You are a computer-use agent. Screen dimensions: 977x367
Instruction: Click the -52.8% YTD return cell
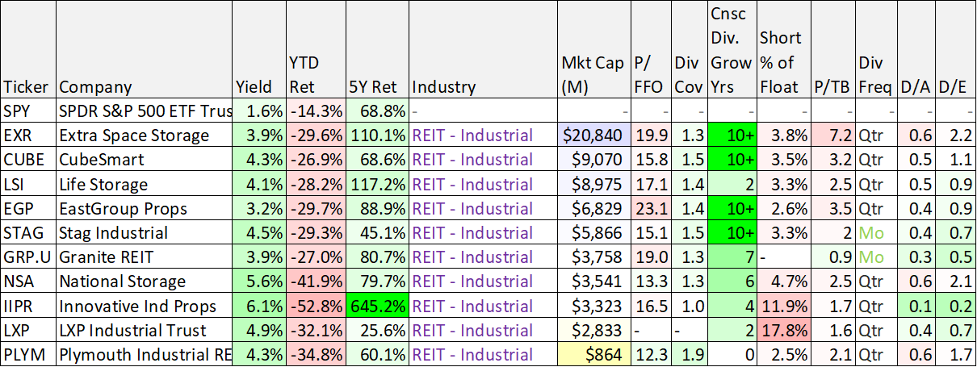pos(316,306)
